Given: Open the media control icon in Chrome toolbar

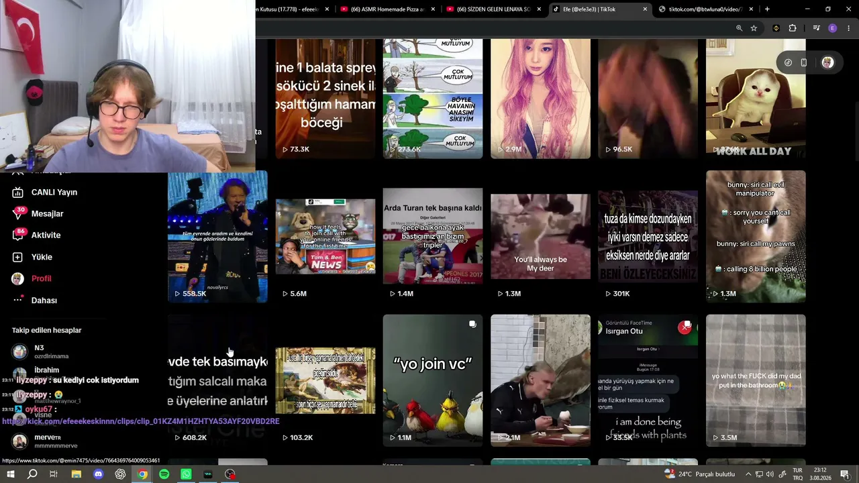Looking at the screenshot, I should [816, 28].
